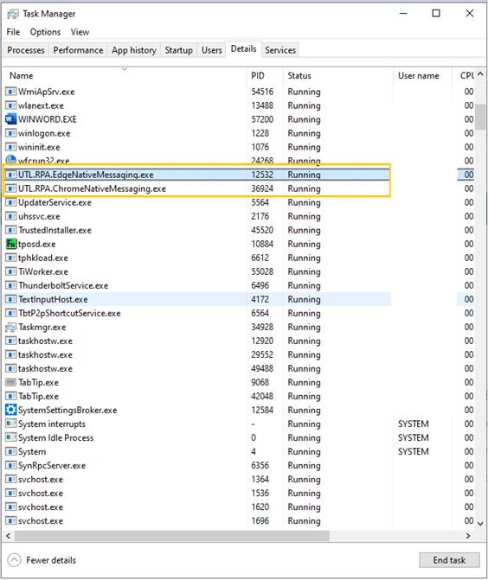This screenshot has width=488, height=580.
Task: Click PID value 36924
Action: pos(262,188)
